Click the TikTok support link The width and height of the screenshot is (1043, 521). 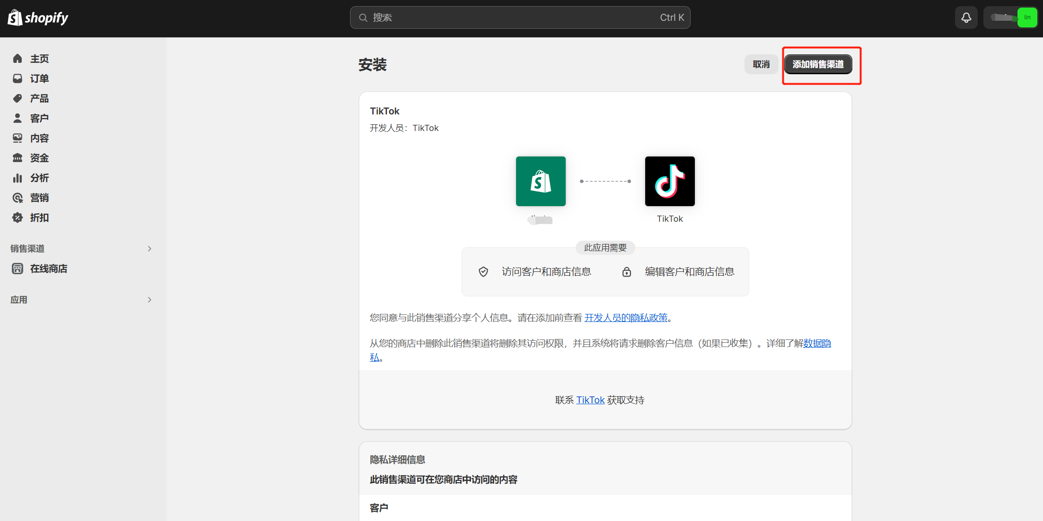[x=590, y=400]
